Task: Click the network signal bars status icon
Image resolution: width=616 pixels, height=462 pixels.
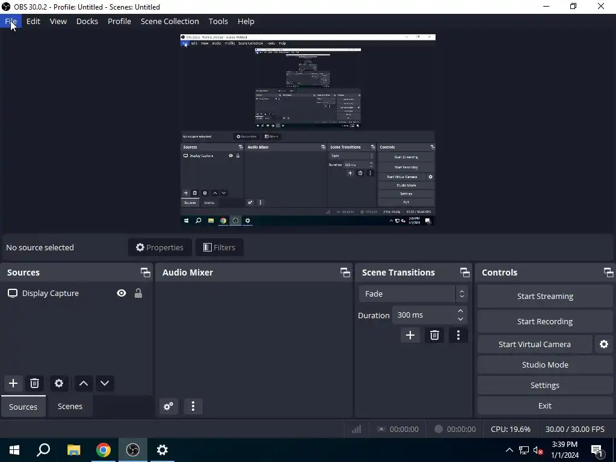Action: click(356, 429)
